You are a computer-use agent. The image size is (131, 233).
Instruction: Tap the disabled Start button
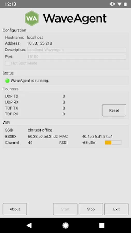(65, 209)
